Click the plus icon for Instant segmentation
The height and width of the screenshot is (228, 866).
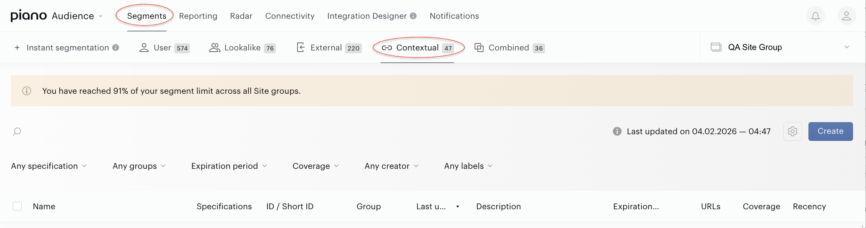17,48
